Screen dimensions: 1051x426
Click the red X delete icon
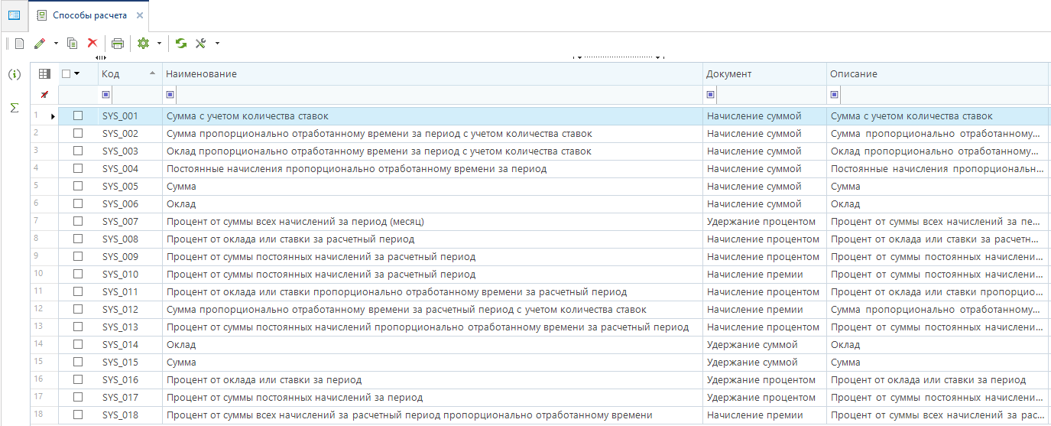92,44
